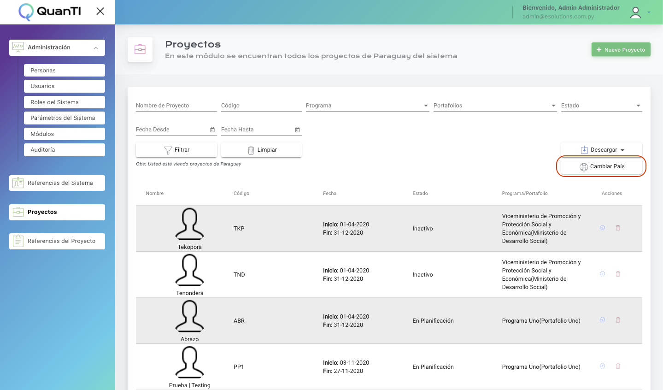Open the Portafolios dropdown
This screenshot has width=663, height=390.
(x=495, y=106)
